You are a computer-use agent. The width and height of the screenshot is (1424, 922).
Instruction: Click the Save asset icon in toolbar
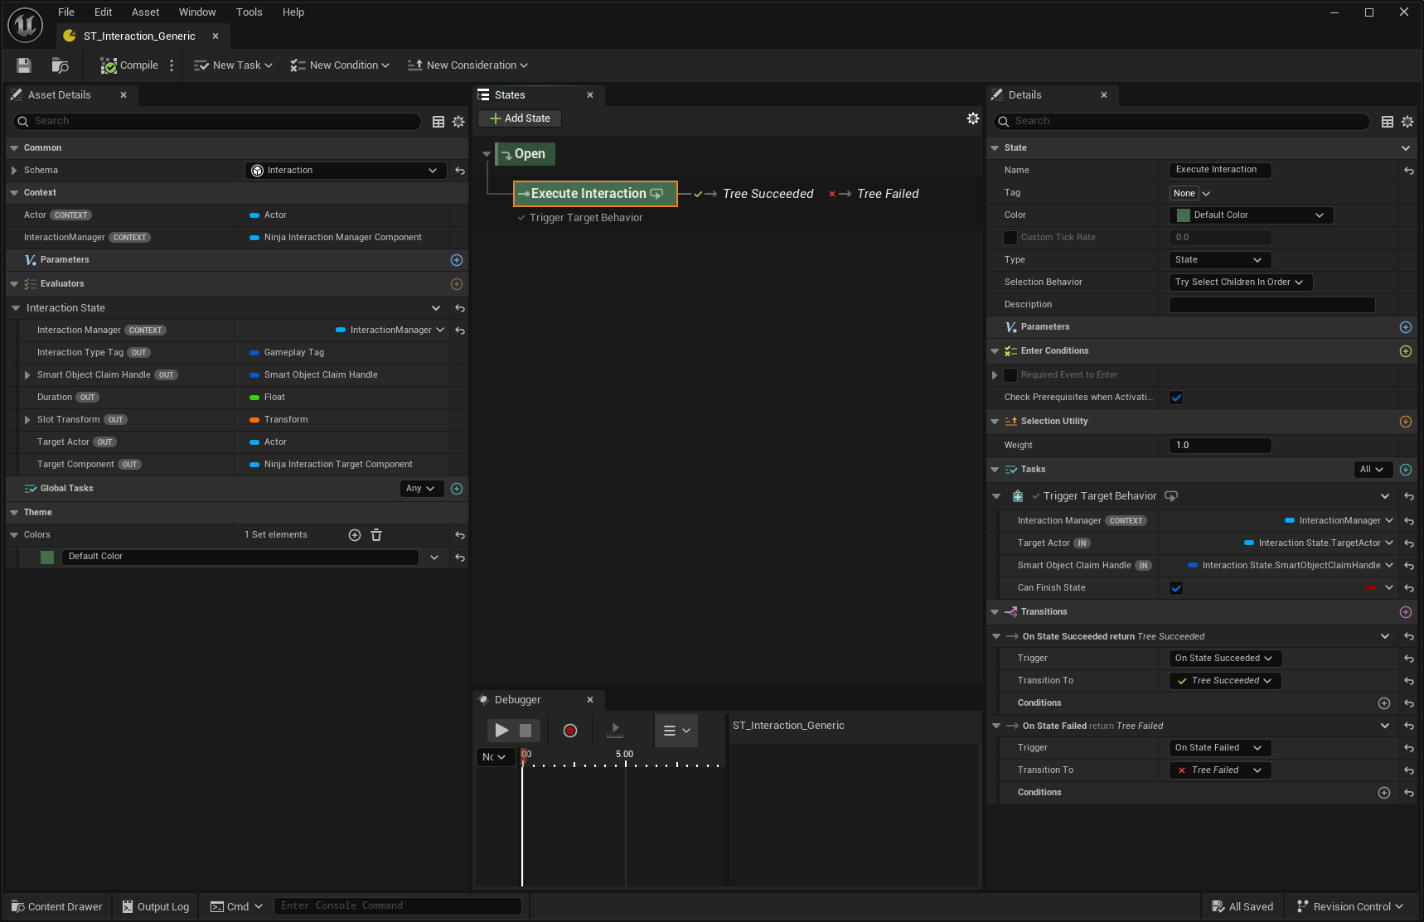(x=24, y=65)
